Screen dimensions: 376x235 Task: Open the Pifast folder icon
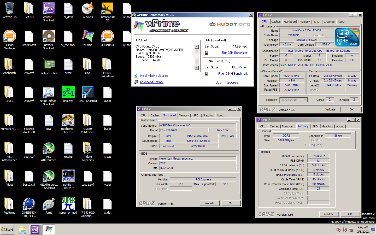(9, 178)
